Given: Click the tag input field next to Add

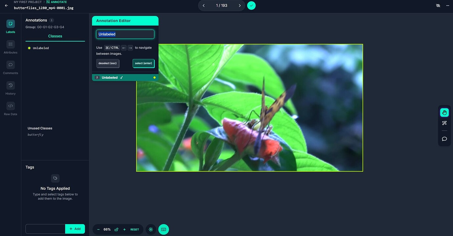Looking at the screenshot, I should point(45,229).
